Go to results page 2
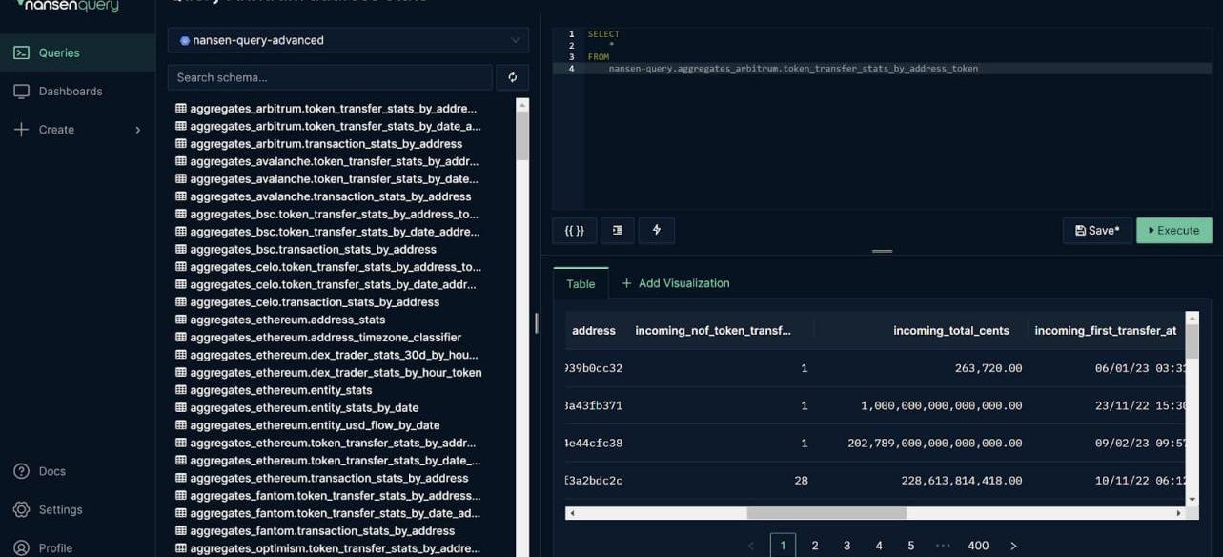This screenshot has height=557, width=1223. click(x=815, y=546)
